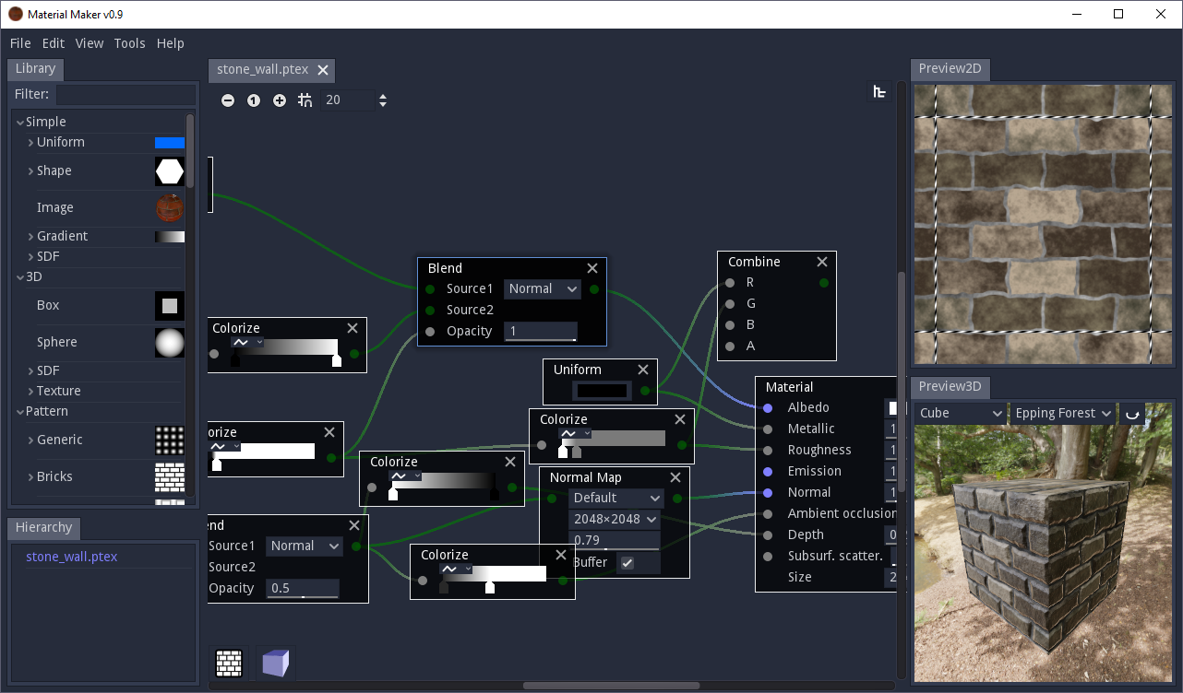1183x693 pixels.
Task: Open the Normal Map Default dropdown
Action: (x=616, y=499)
